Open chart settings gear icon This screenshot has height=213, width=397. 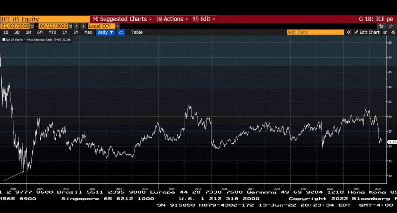pyautogui.click(x=393, y=32)
